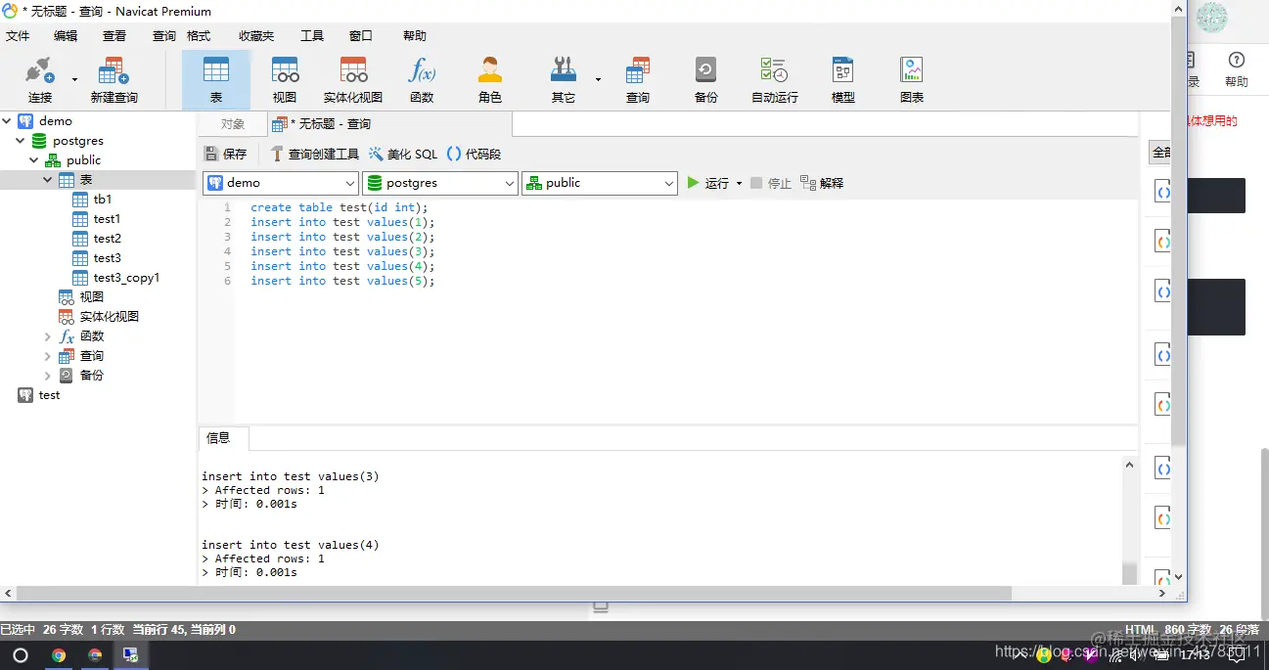The width and height of the screenshot is (1269, 670).
Task: Select table test1 in the tree
Action: 107,219
